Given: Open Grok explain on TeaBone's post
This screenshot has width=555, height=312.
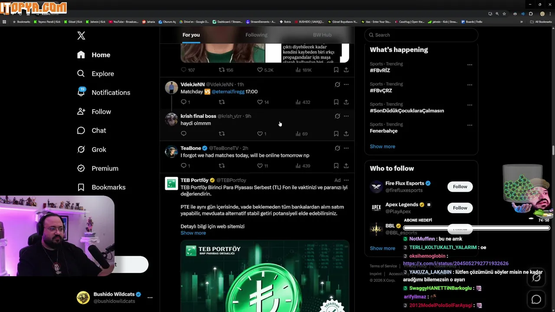Looking at the screenshot, I should [337, 148].
